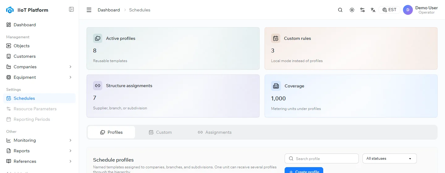This screenshot has width=445, height=173.
Task: Expand the Reports sidebar section
Action: pos(70,151)
